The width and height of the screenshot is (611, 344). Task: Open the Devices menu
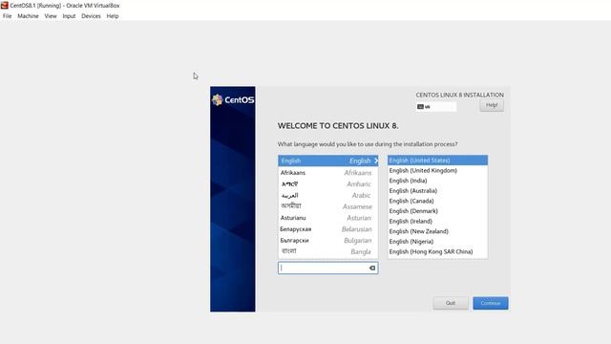[91, 16]
